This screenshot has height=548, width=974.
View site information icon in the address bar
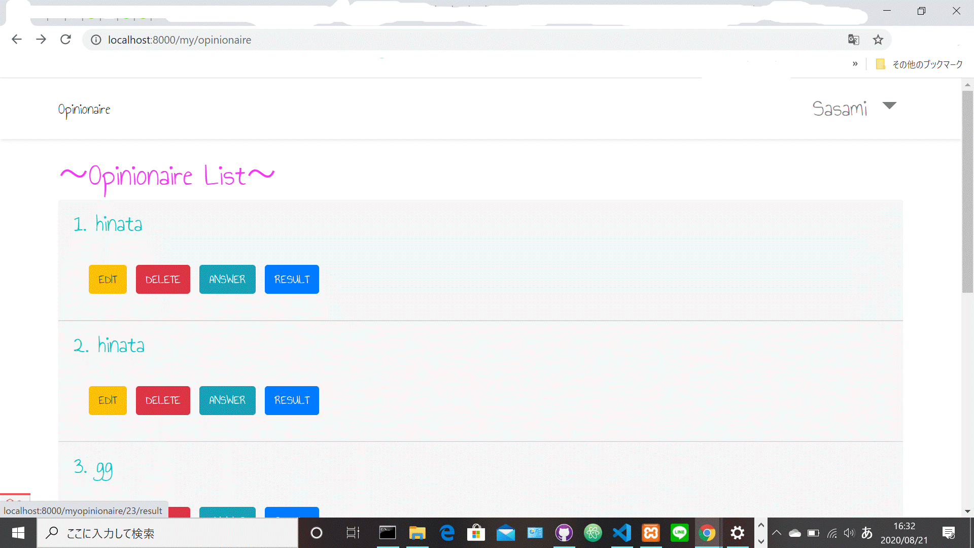96,40
